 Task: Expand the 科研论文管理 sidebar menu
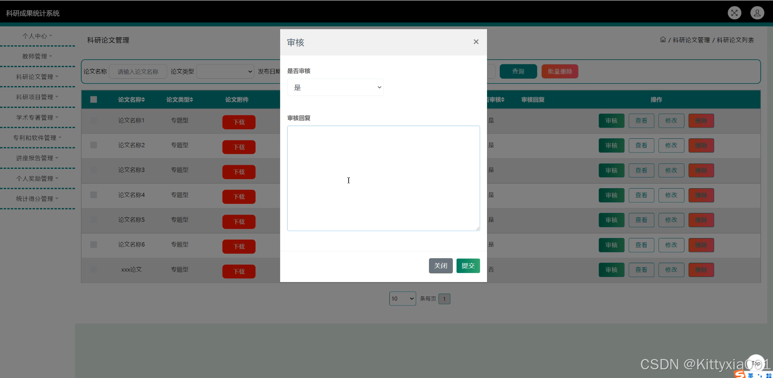click(37, 77)
